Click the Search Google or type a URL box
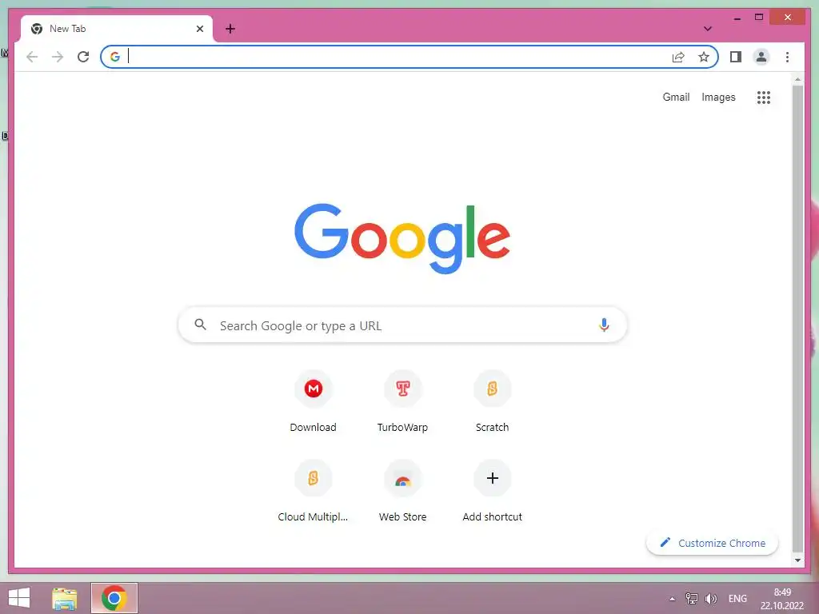The height and width of the screenshot is (614, 819). tap(402, 325)
